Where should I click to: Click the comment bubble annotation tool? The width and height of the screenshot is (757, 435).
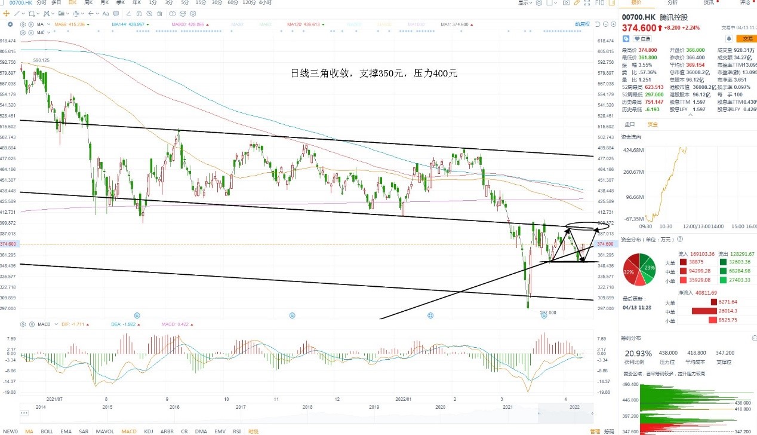pos(116,13)
